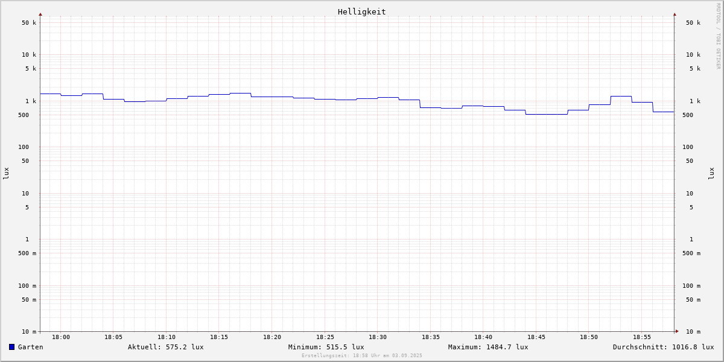The width and height of the screenshot is (724, 362).
Task: Click the Erstellungszeit timestamp footer text
Action: pyautogui.click(x=362, y=356)
